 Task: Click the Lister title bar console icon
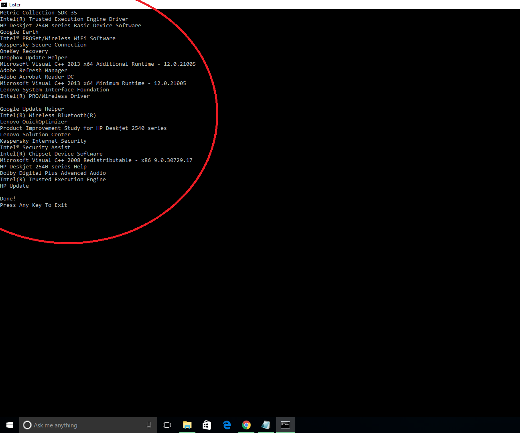[4, 4]
